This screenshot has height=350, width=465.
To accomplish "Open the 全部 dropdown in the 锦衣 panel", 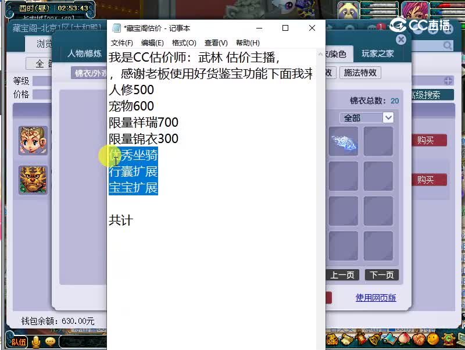I will [x=367, y=118].
